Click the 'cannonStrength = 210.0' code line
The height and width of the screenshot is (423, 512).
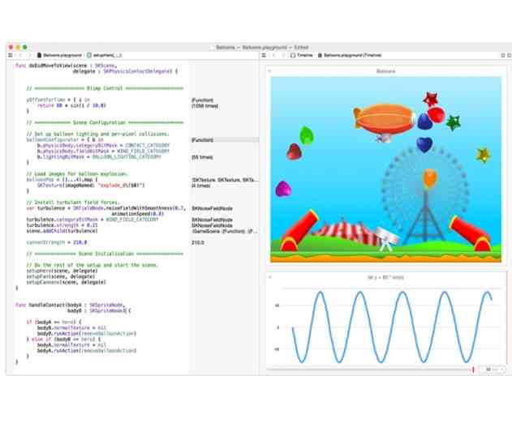click(57, 242)
